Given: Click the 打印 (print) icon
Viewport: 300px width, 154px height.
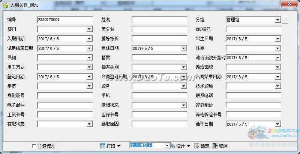Looking at the screenshot, I should [102, 146].
